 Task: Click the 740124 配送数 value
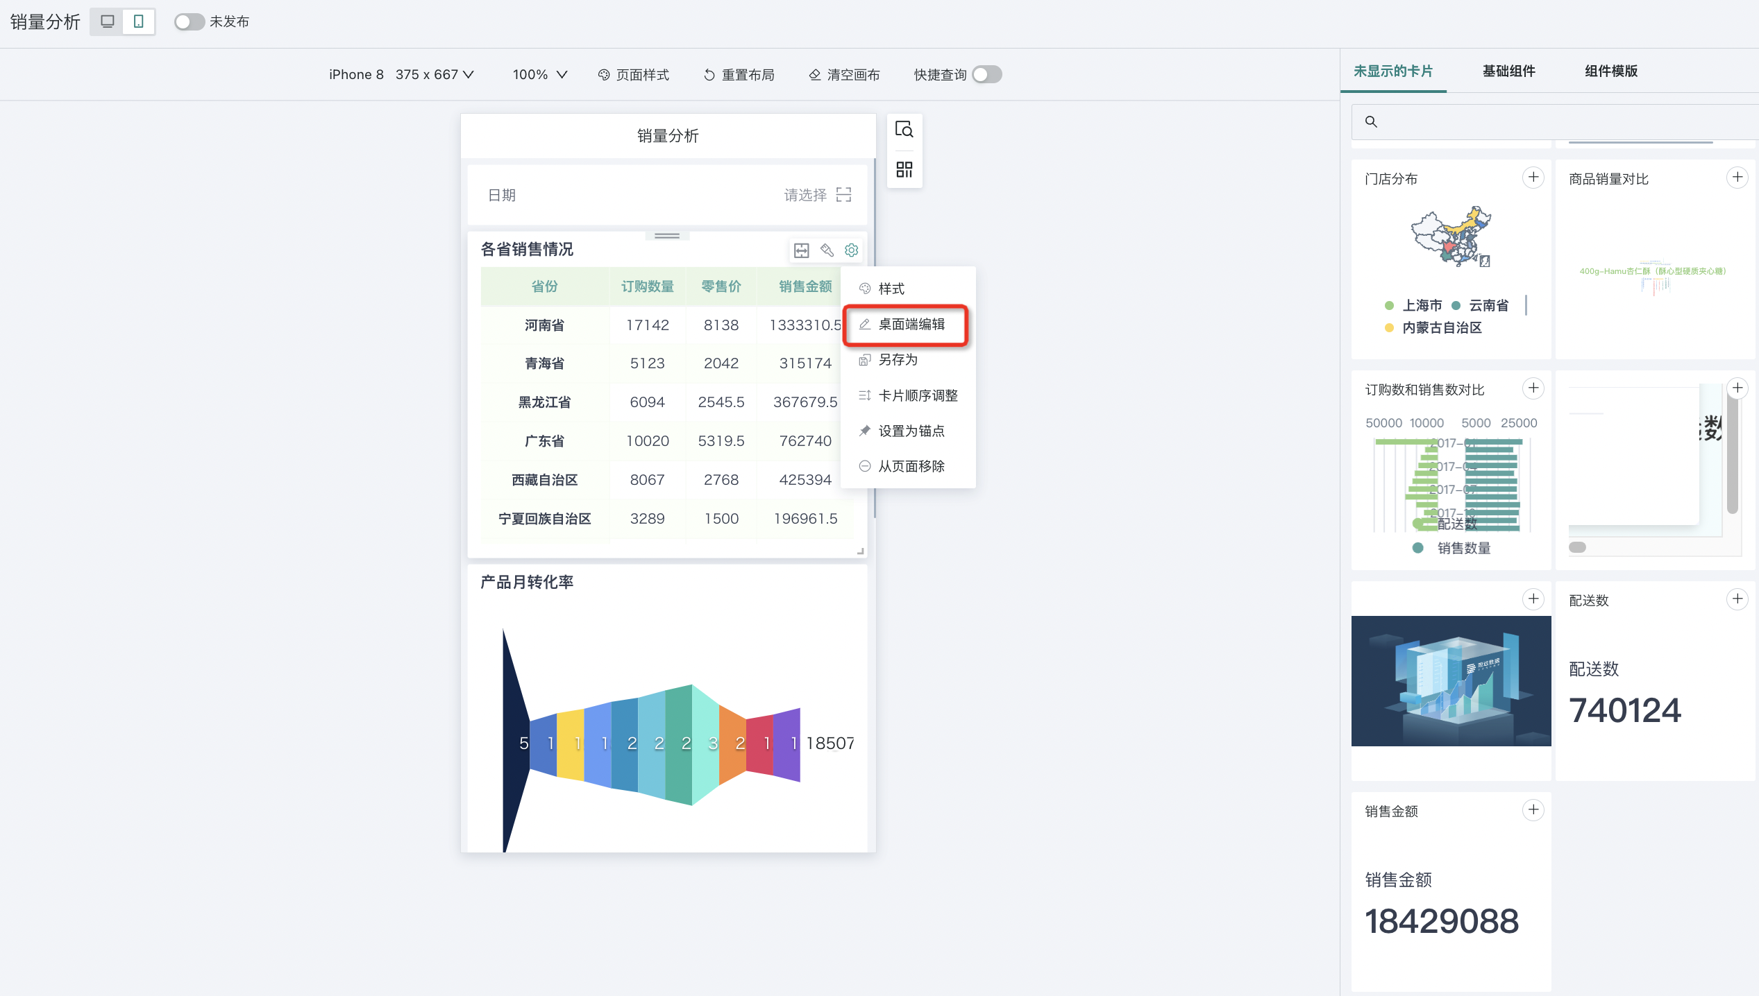point(1625,710)
